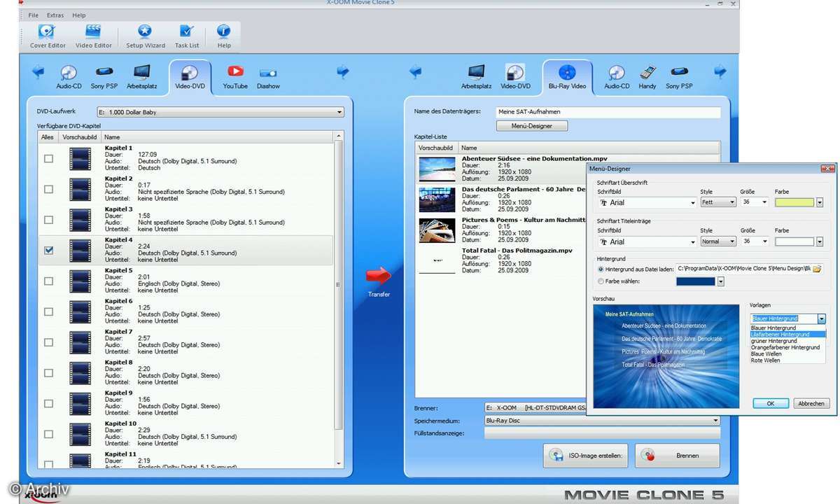Select Handy as target device

[647, 77]
